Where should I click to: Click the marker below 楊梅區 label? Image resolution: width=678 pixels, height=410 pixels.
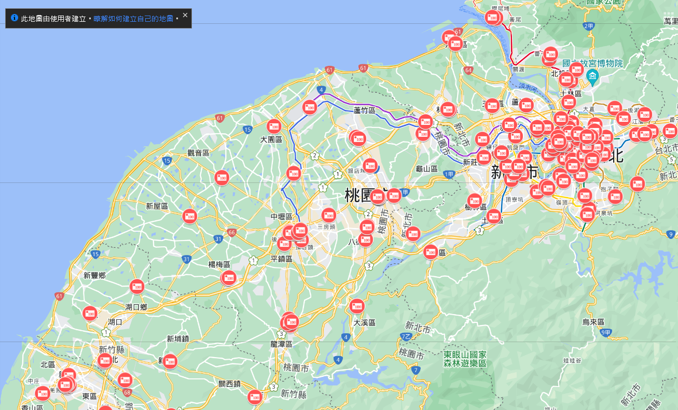click(229, 278)
